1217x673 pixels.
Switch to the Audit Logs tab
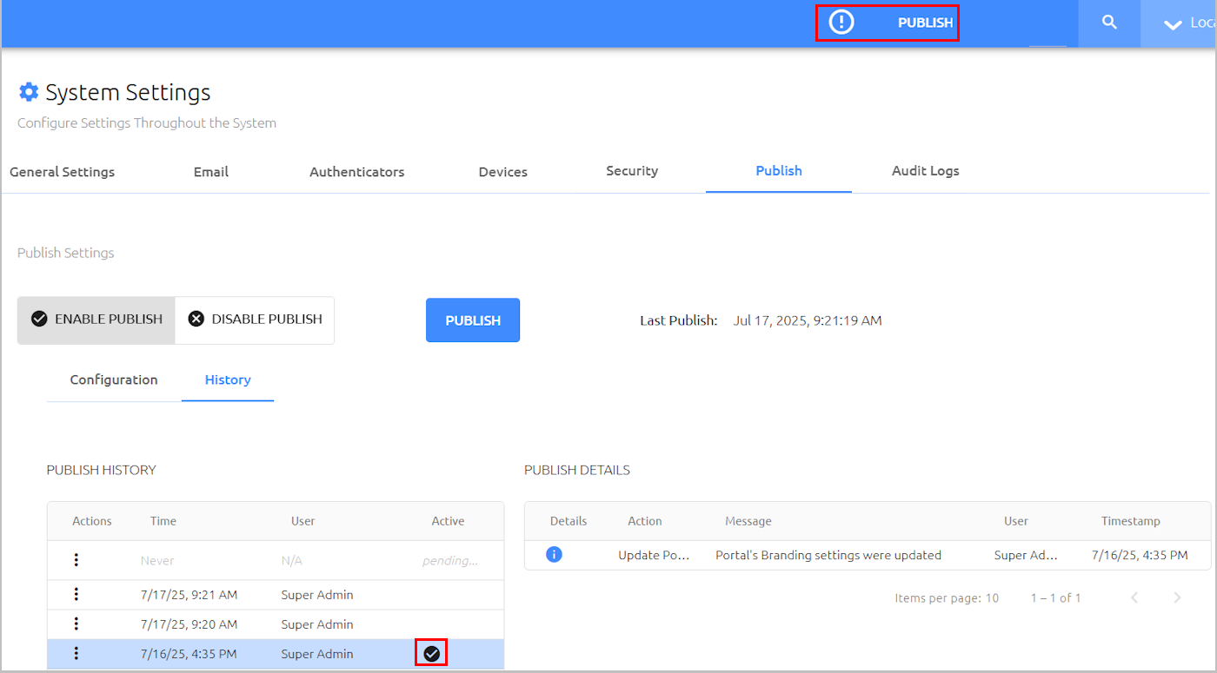(925, 171)
